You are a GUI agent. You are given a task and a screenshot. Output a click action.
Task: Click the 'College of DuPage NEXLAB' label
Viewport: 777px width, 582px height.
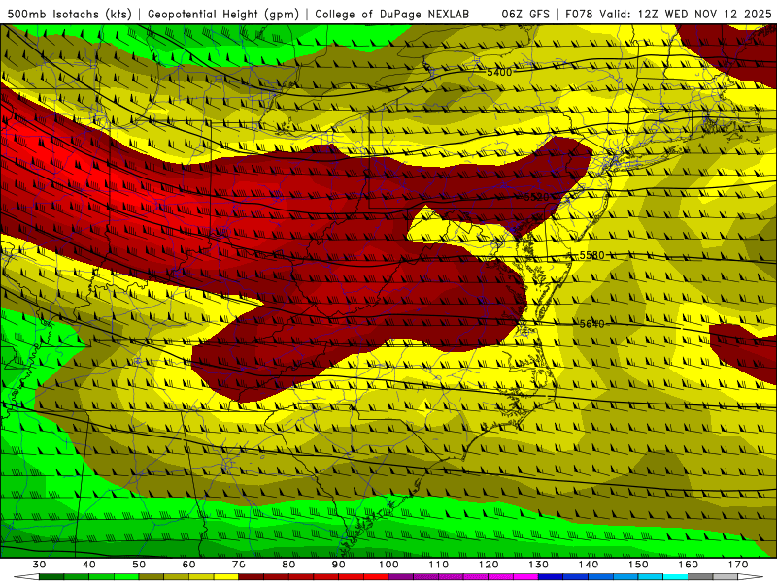(392, 15)
